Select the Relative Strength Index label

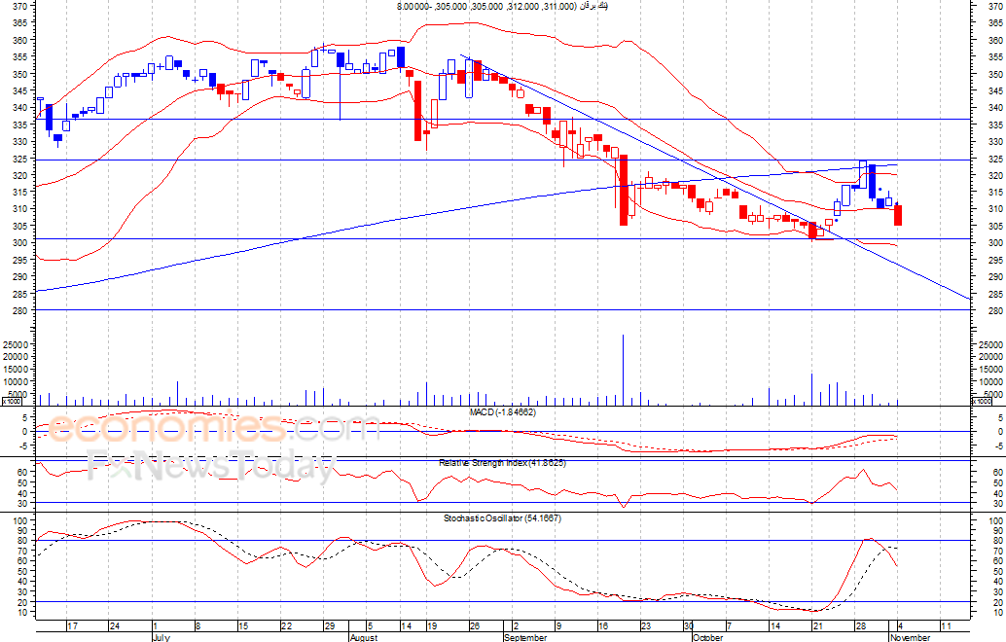point(502,463)
